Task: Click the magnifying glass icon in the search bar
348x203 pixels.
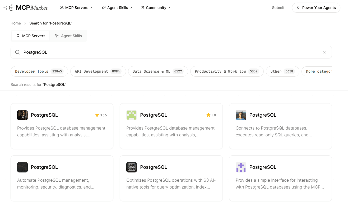Action: [17, 52]
